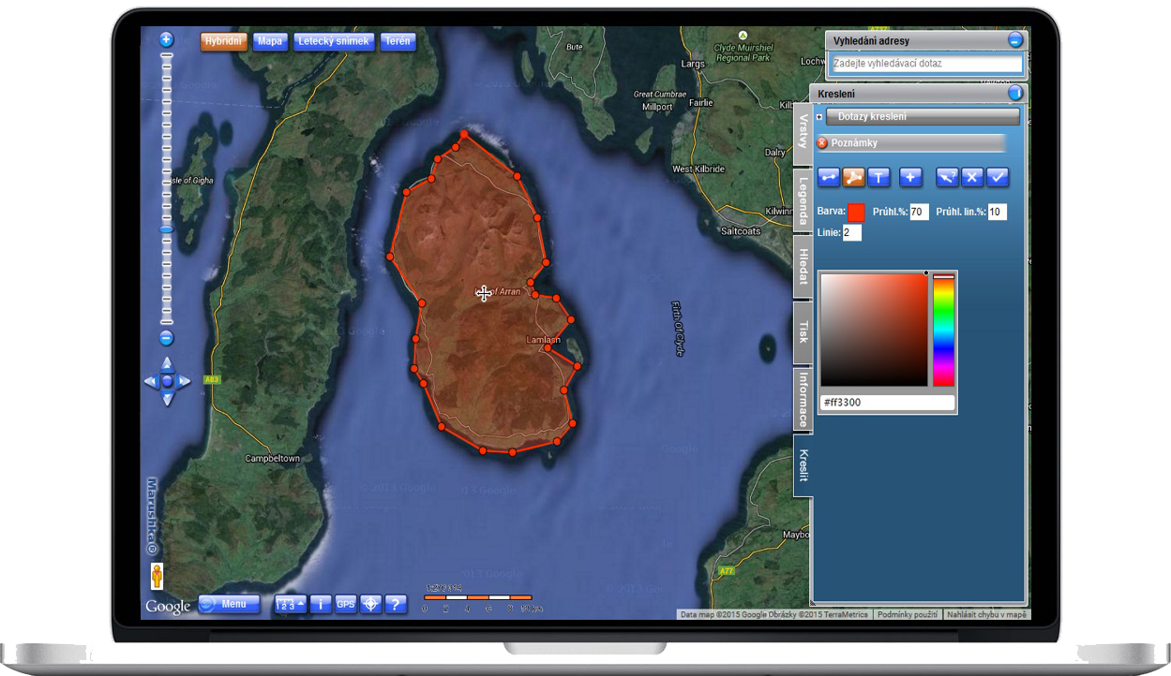Click the West Kilbride map label
Screen dimensions: 1171x676
pyautogui.click(x=698, y=169)
